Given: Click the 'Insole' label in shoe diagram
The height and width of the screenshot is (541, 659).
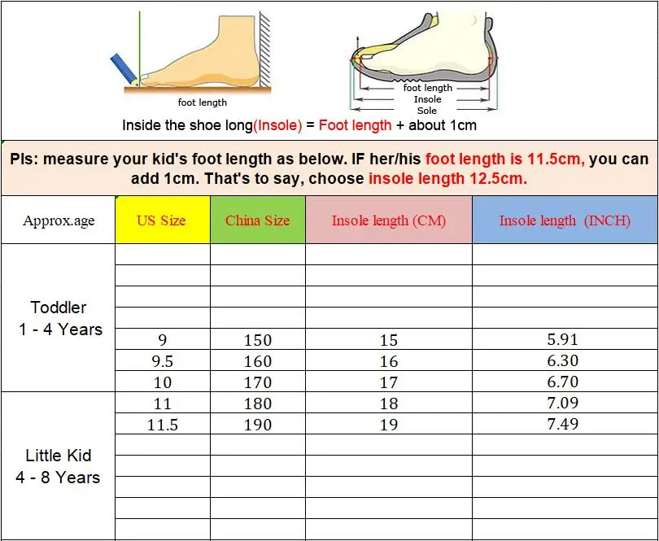Looking at the screenshot, I should pyautogui.click(x=427, y=99).
